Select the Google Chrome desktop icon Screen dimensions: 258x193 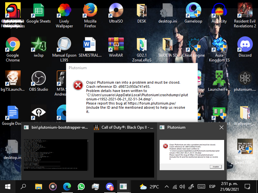tap(13, 49)
